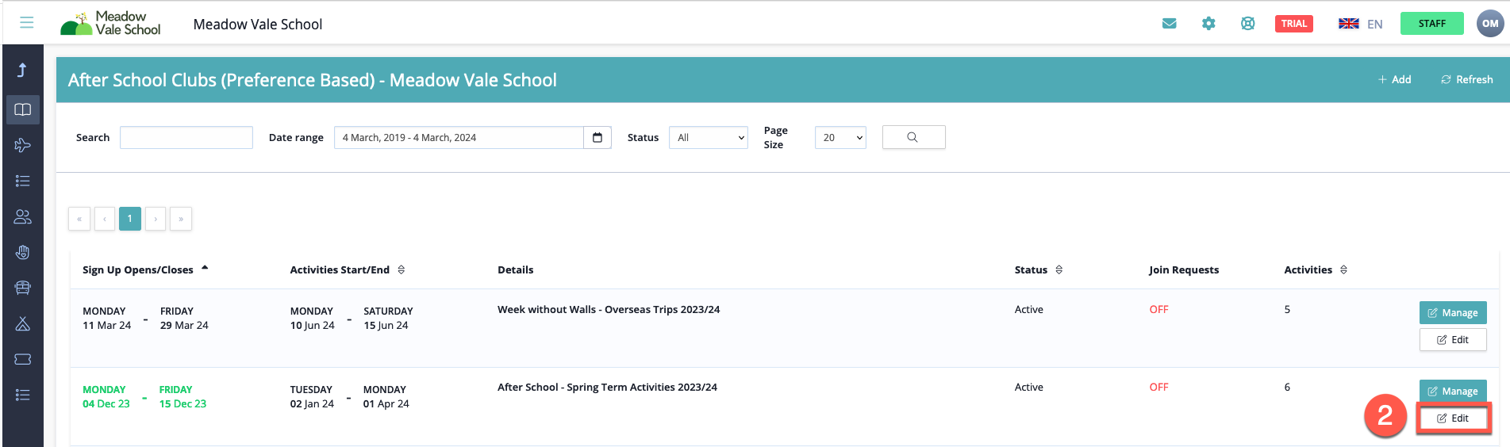Image resolution: width=1510 pixels, height=447 pixels.
Task: Edit After School Spring Term Activities
Action: pos(1452,418)
